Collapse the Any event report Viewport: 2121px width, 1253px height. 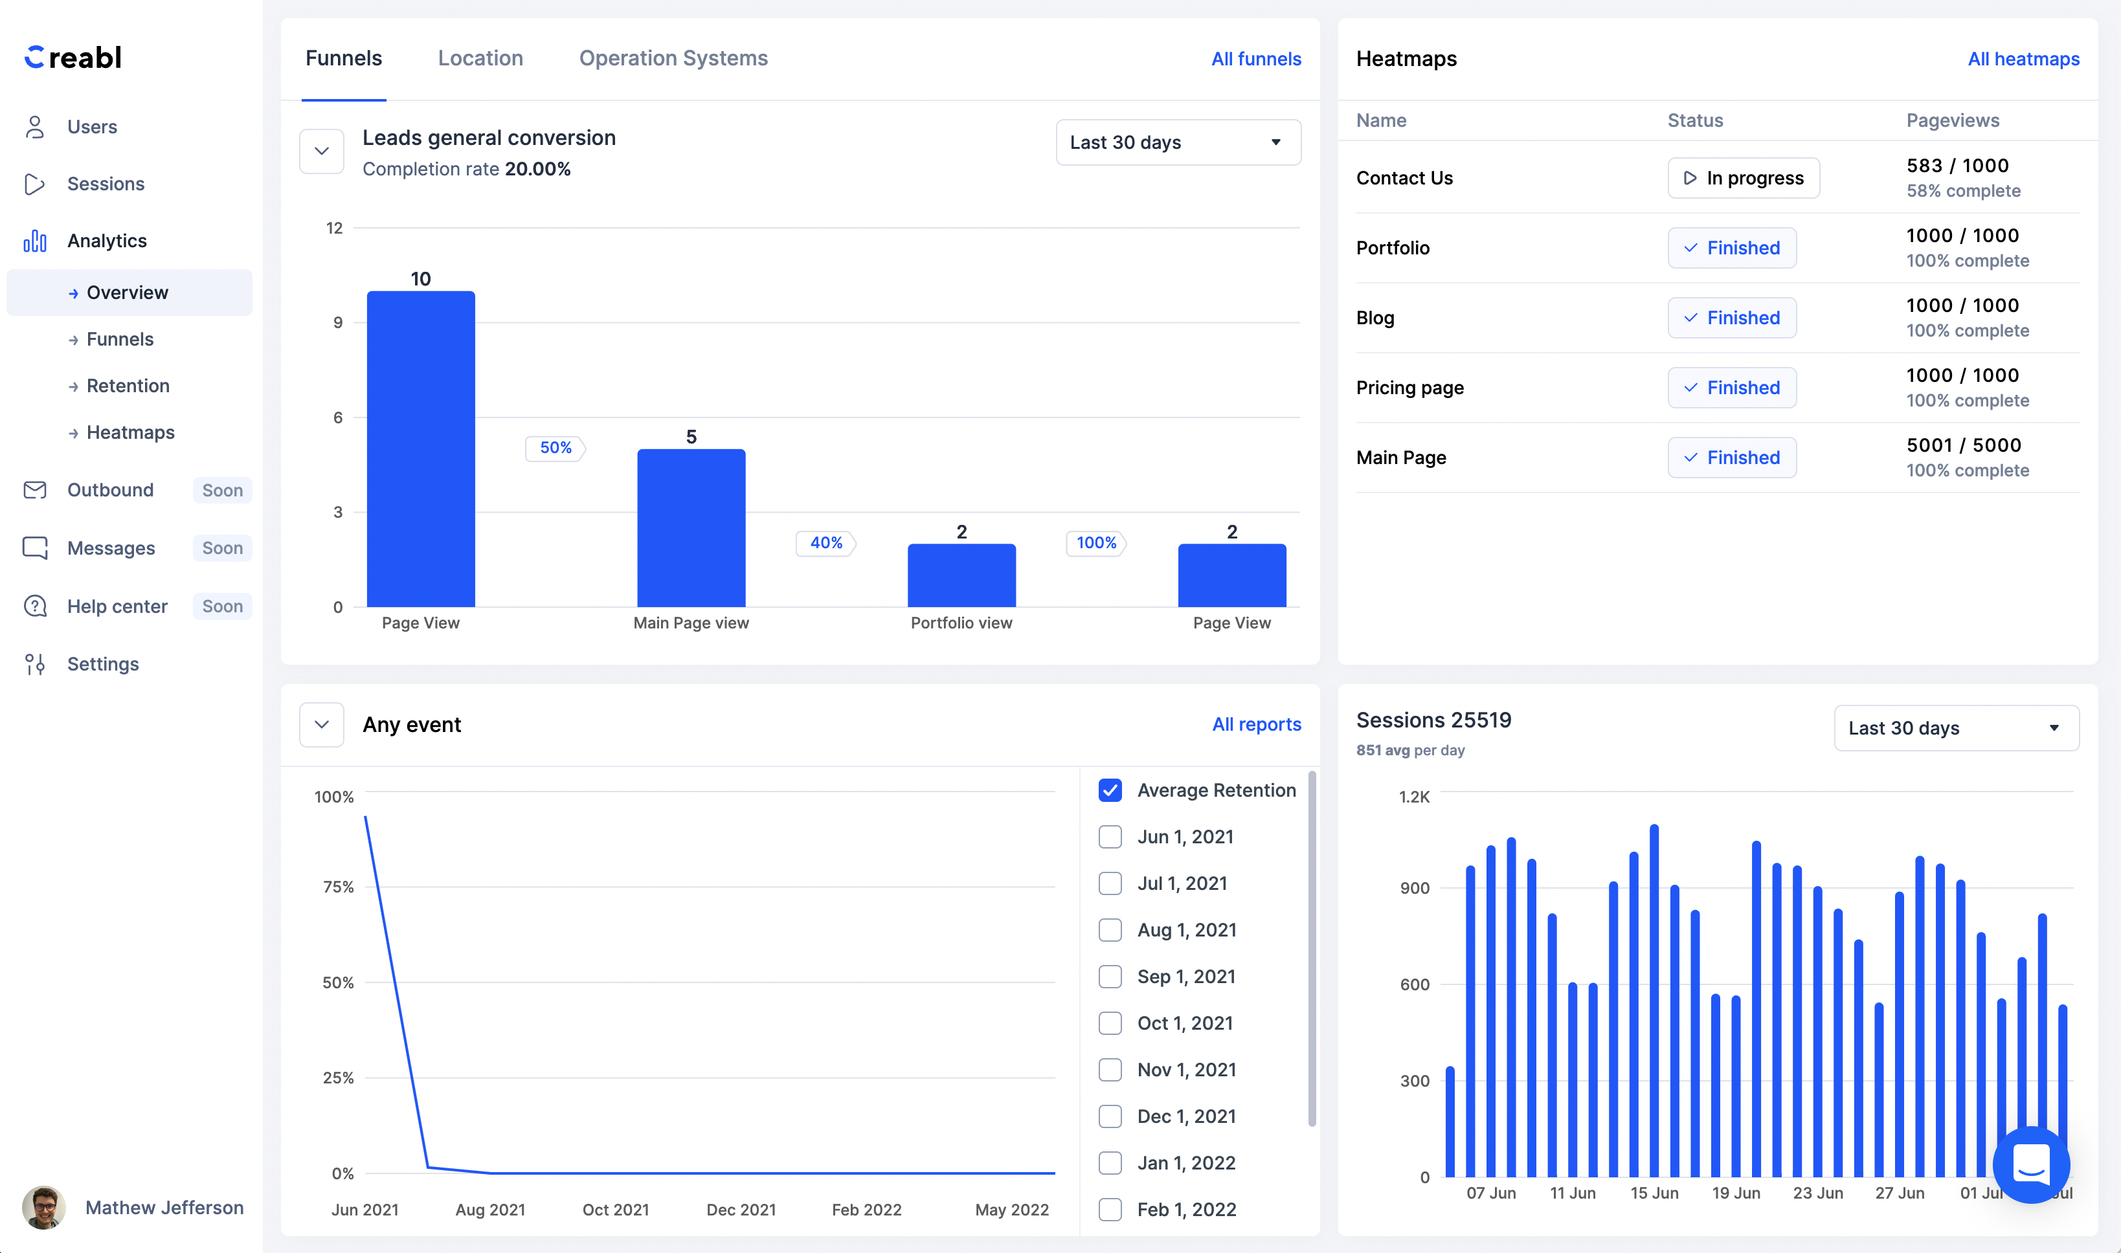point(321,724)
